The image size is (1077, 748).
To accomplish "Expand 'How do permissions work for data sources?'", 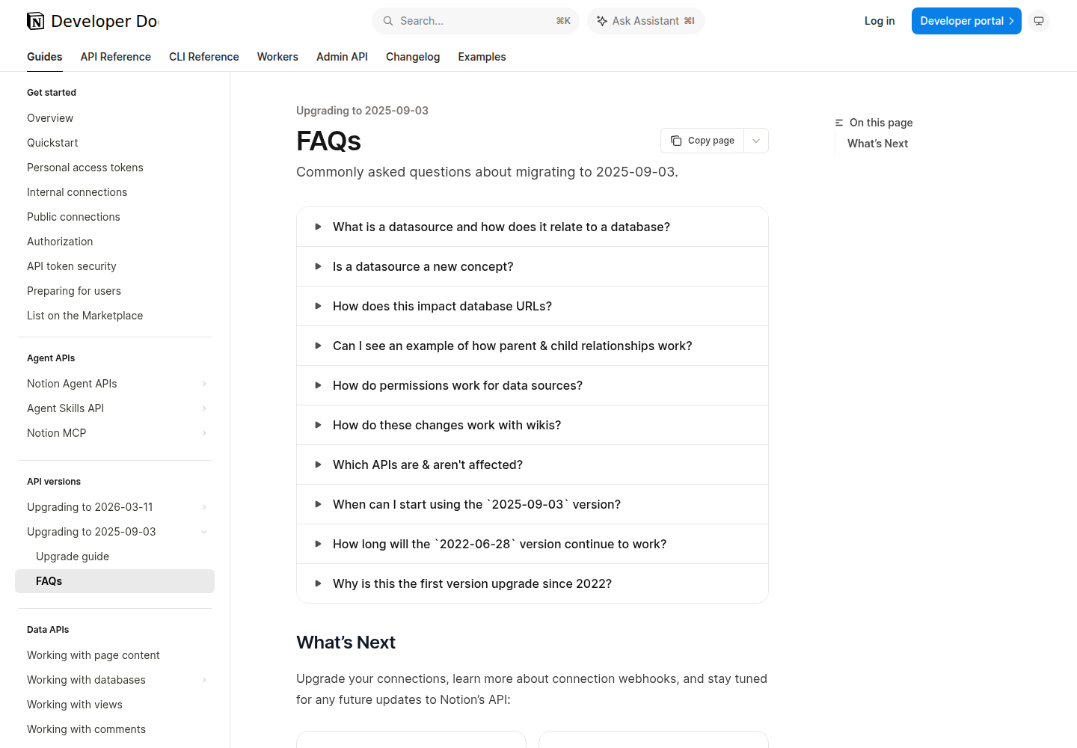I will coord(533,385).
